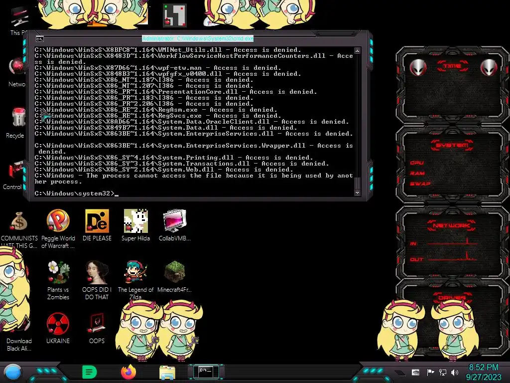510x383 pixels.
Task: Open the cmd window system menu icon
Action: click(x=40, y=39)
